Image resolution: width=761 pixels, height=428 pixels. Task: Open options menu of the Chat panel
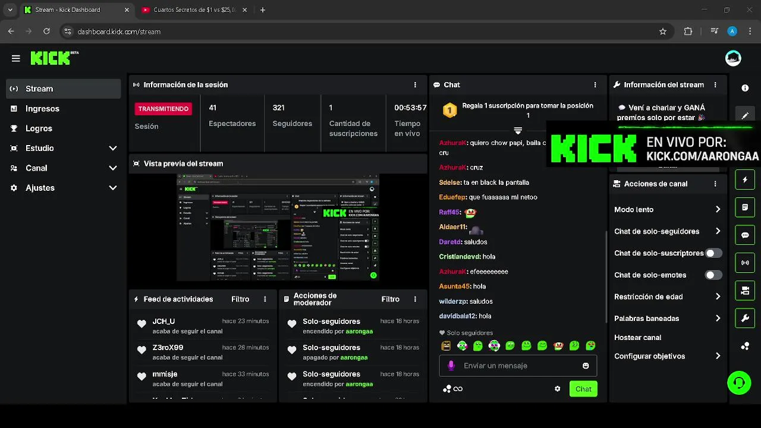point(595,85)
